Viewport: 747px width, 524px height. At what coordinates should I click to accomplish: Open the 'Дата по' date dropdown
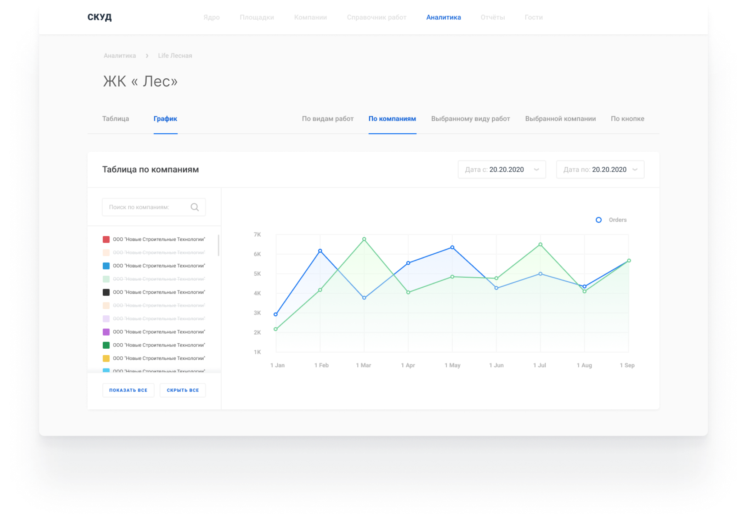(600, 170)
